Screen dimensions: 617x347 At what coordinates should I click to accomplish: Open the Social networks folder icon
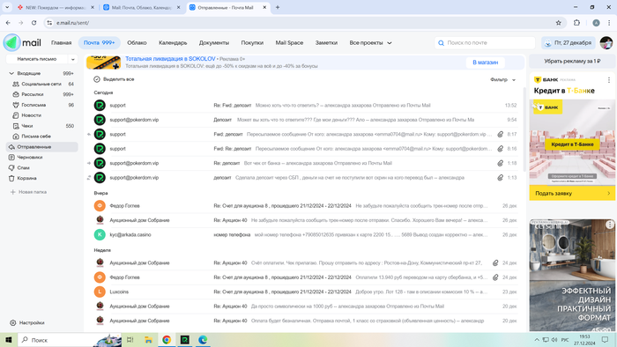point(16,84)
